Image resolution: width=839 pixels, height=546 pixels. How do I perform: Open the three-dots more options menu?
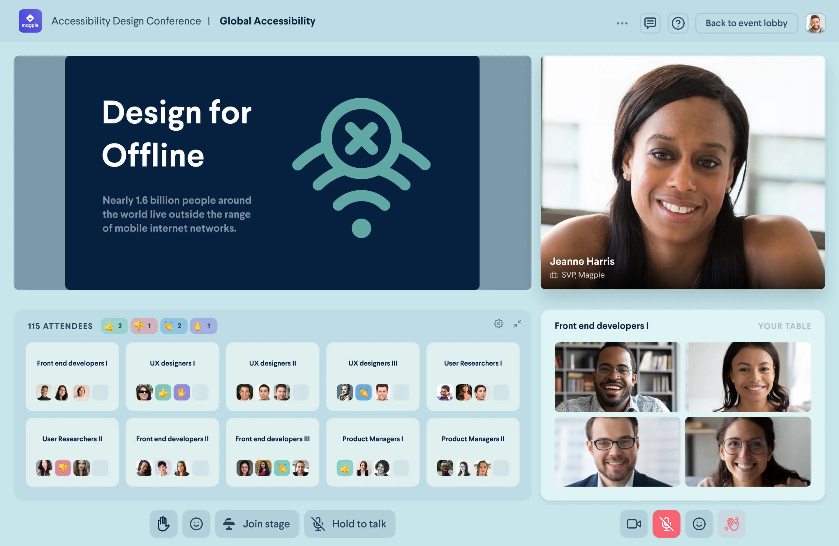622,23
